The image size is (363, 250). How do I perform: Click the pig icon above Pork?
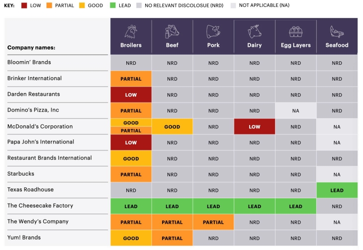point(213,32)
